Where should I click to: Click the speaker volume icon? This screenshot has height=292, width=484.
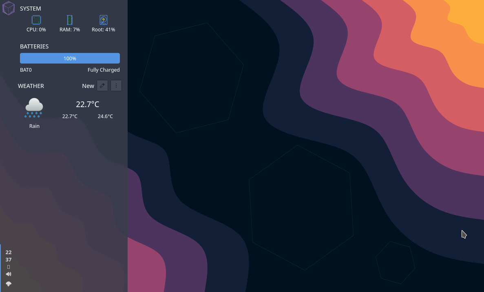coord(8,274)
